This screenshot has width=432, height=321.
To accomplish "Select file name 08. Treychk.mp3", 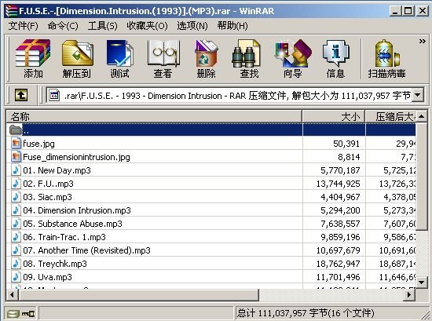I will [x=55, y=264].
